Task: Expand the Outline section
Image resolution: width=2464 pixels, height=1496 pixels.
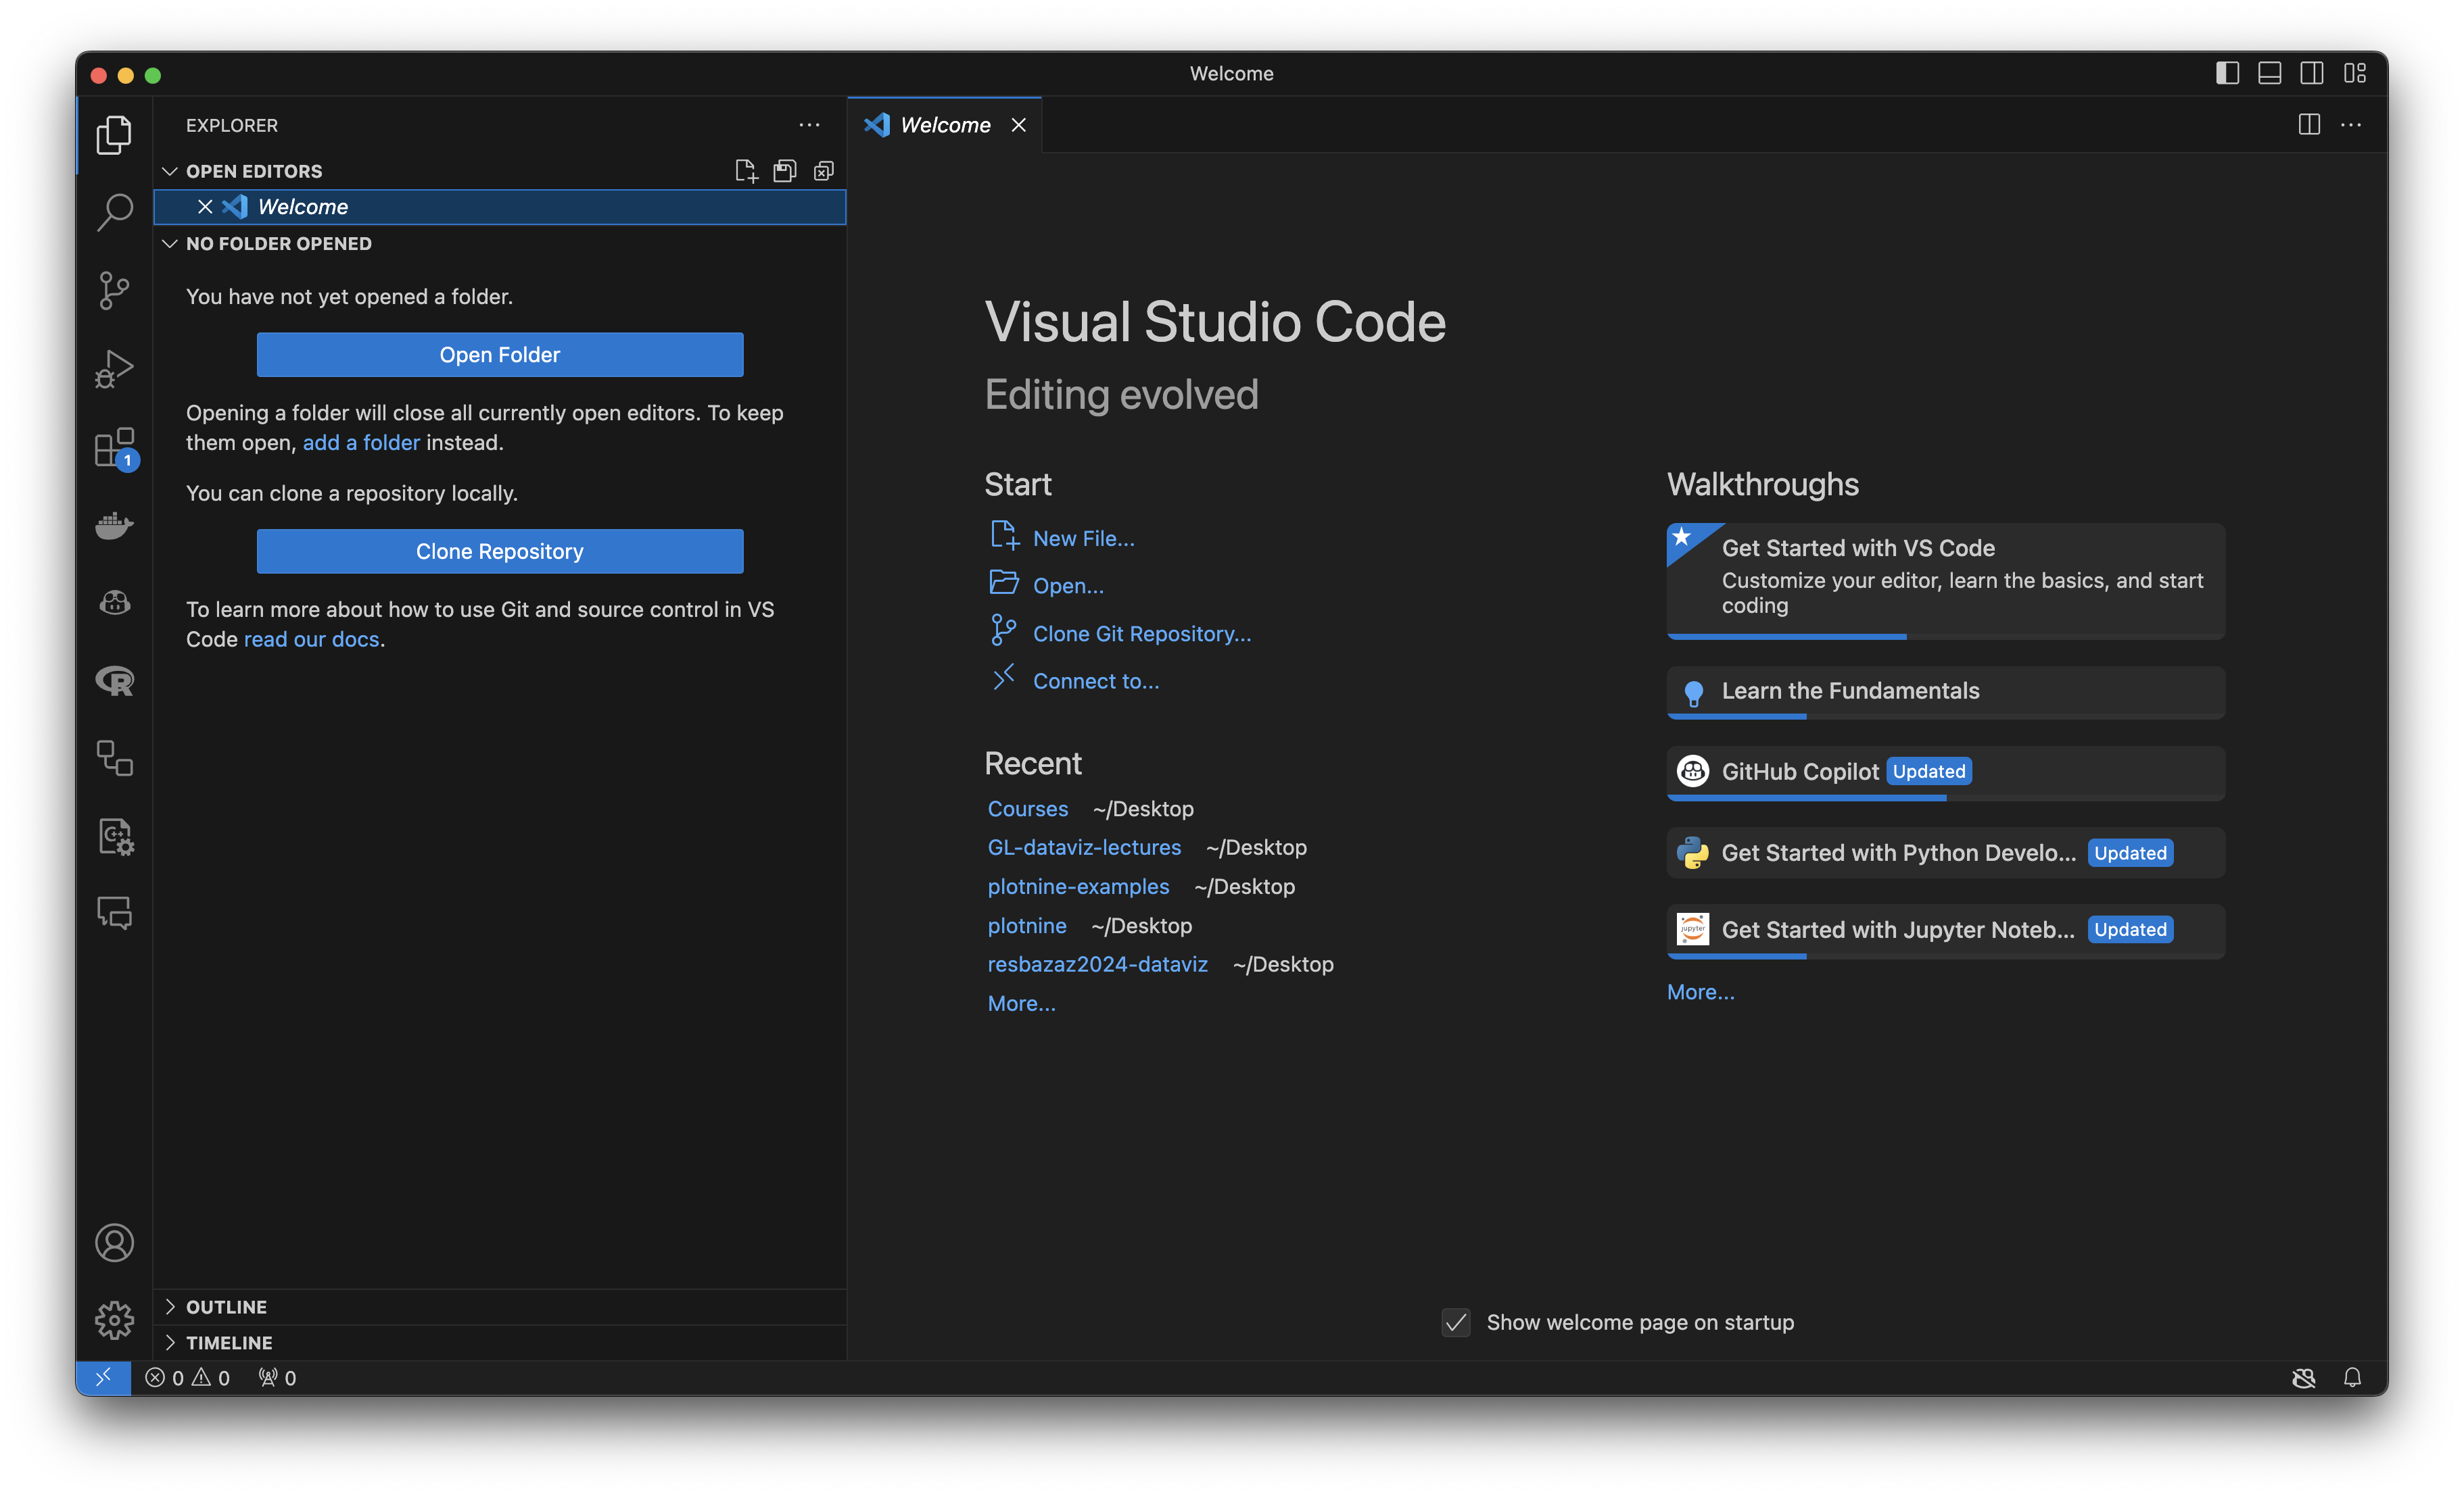Action: click(500, 1307)
